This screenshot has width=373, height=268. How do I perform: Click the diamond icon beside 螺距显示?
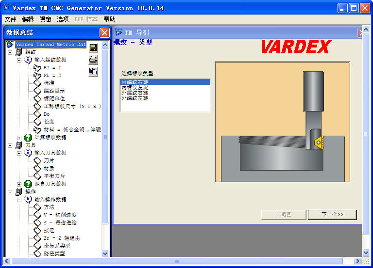click(x=37, y=91)
